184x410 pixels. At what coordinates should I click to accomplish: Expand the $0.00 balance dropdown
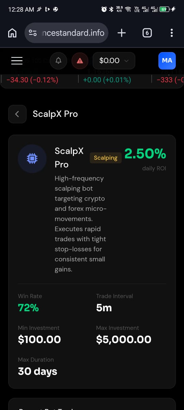click(x=114, y=61)
